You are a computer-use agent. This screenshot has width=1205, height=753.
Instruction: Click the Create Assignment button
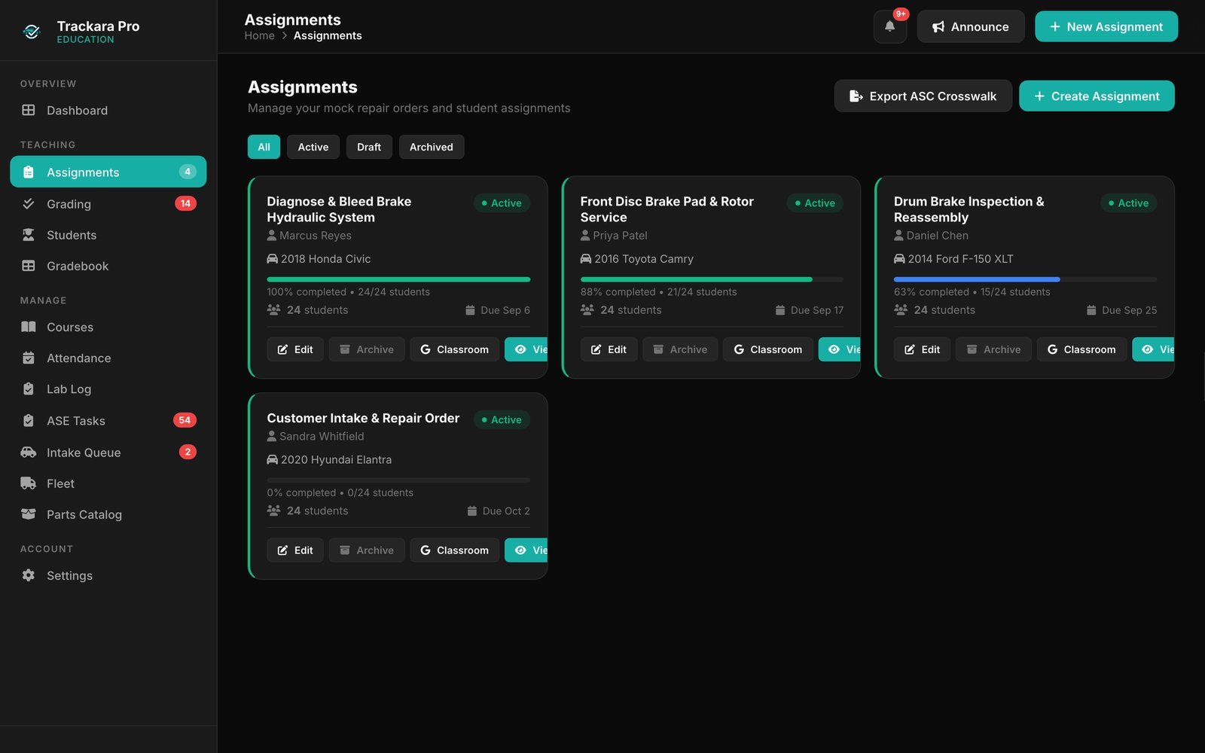(1097, 96)
